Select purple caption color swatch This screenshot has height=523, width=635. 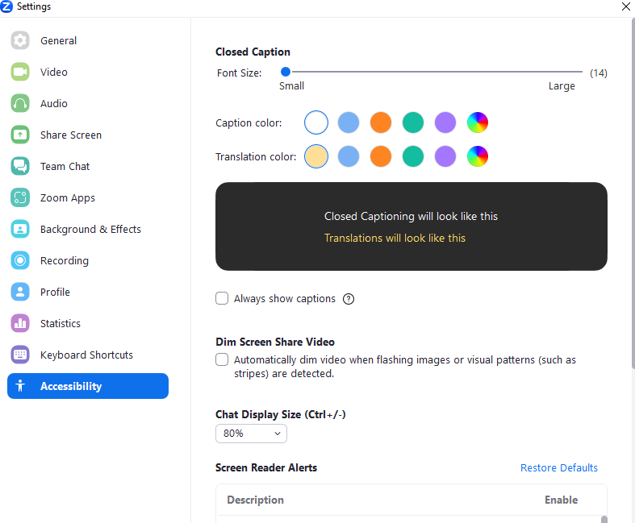445,122
